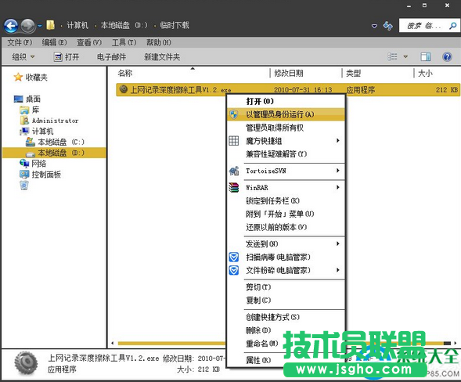Image resolution: width=461 pixels, height=382 pixels.
Task: Sort by 名称 column header
Action: pyautogui.click(x=125, y=74)
